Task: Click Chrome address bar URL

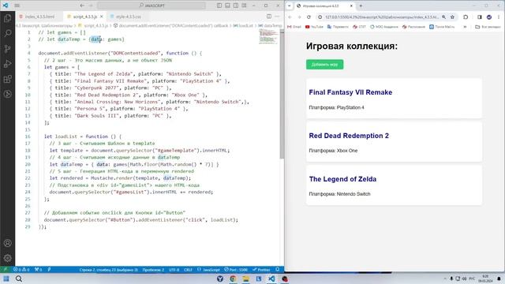Action: click(x=382, y=17)
